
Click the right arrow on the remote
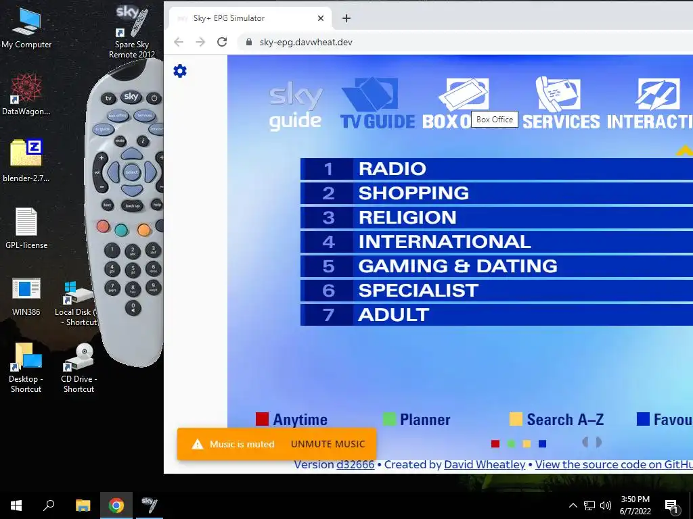150,172
